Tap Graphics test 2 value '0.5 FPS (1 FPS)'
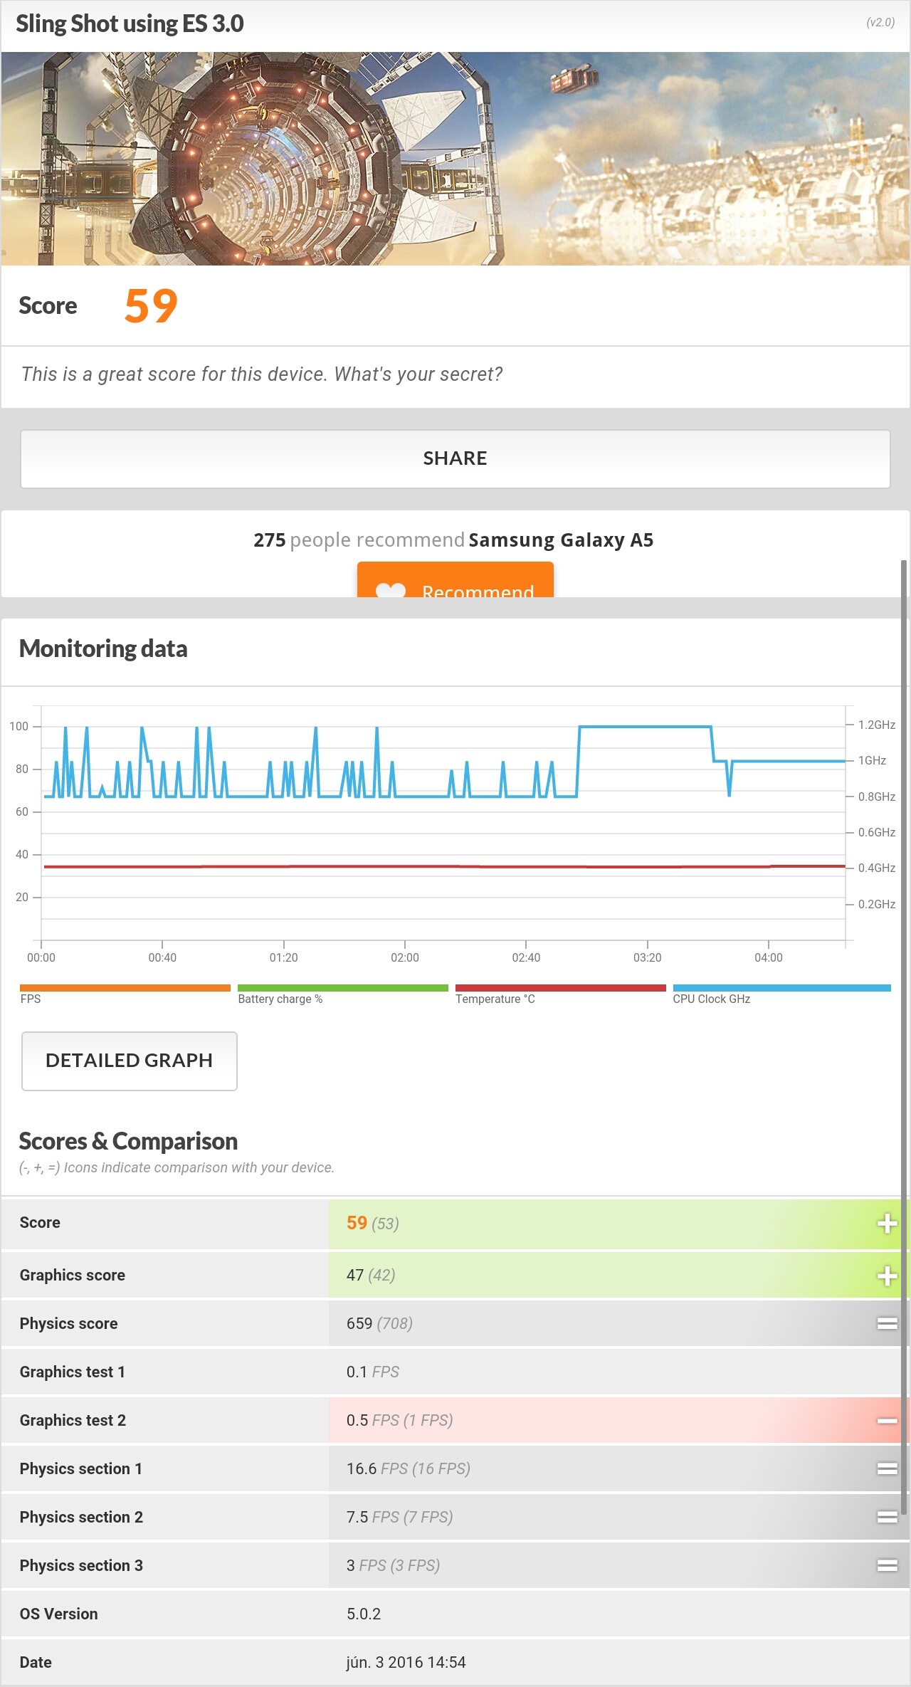Screen dimensions: 911x1687 (x=400, y=1420)
